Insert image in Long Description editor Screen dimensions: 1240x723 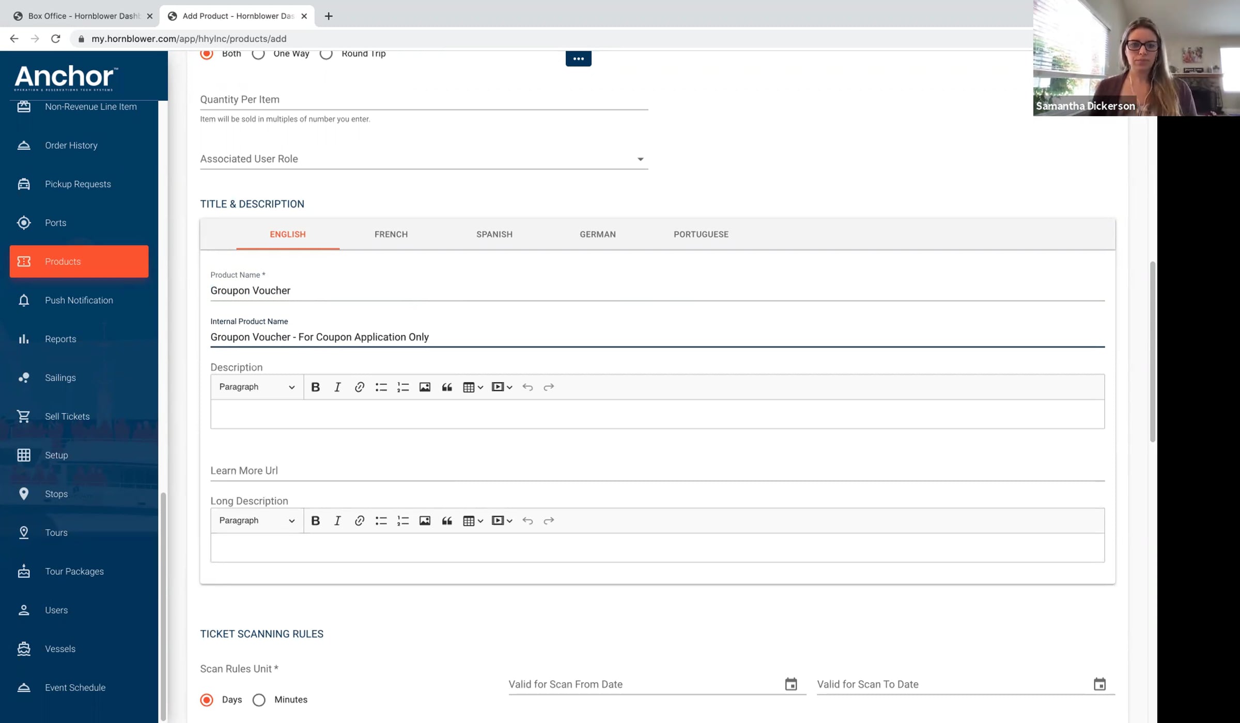click(425, 521)
